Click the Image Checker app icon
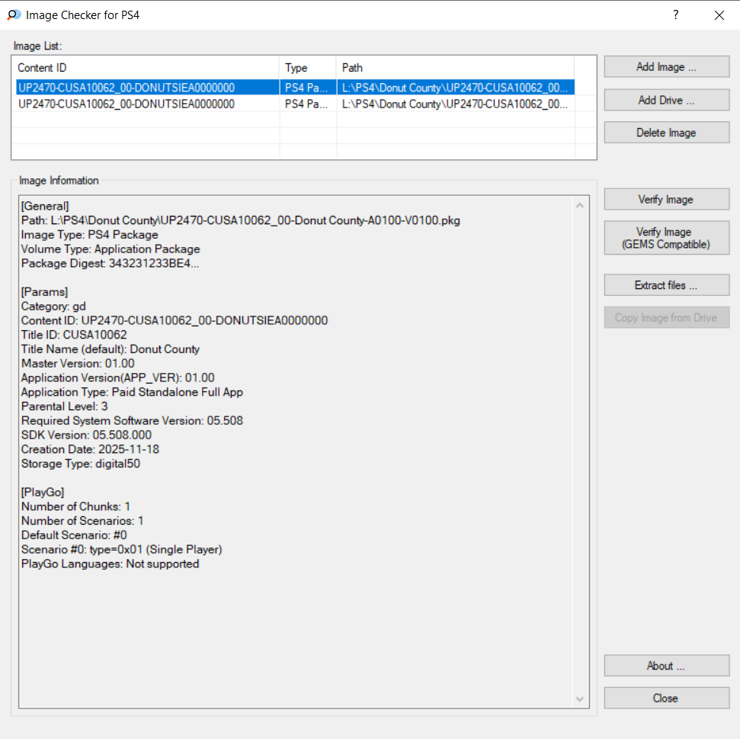The width and height of the screenshot is (740, 739). point(14,15)
